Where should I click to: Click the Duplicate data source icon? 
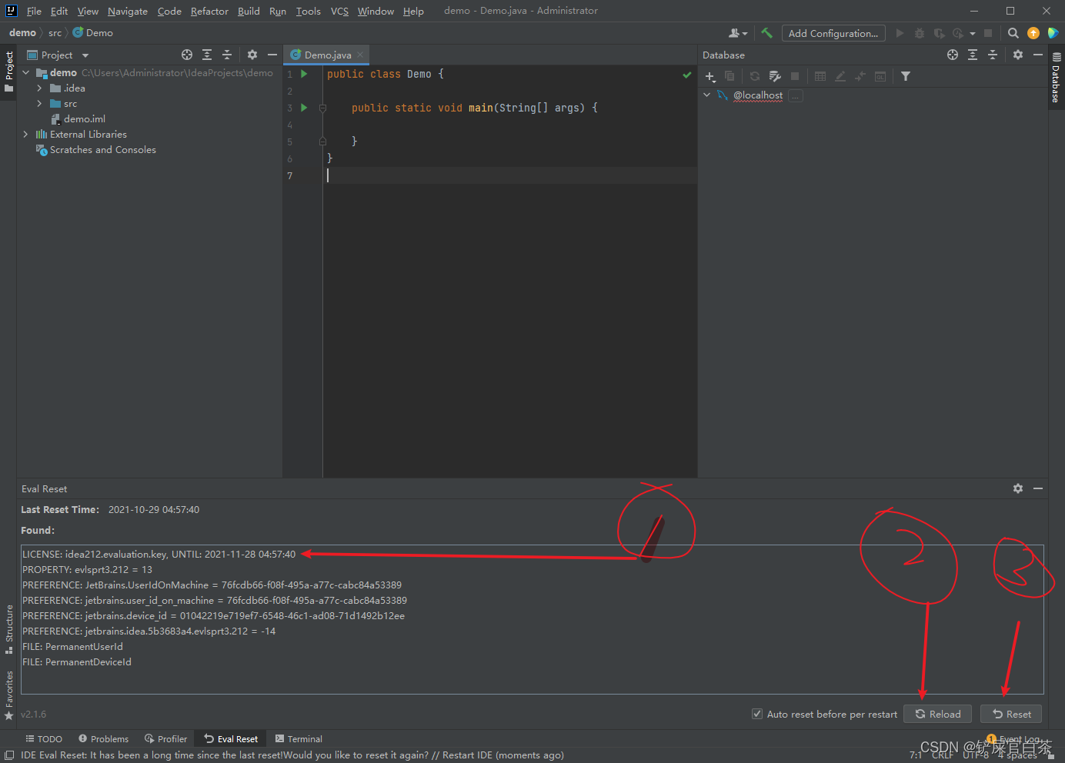click(x=729, y=76)
